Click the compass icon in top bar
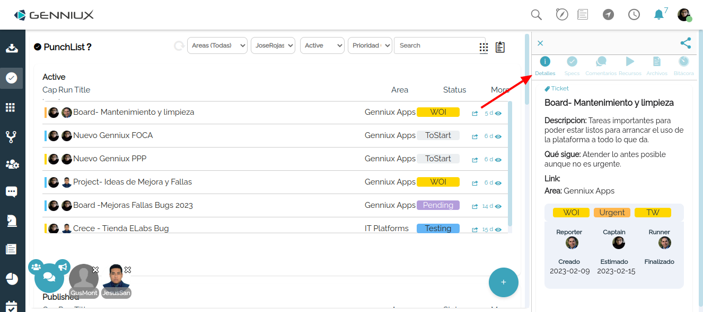 562,14
